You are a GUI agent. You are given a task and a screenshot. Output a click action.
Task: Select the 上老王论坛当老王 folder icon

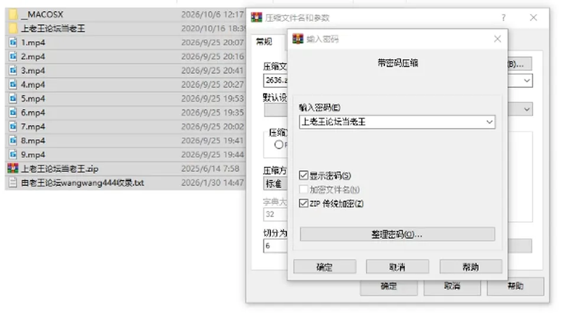13,28
